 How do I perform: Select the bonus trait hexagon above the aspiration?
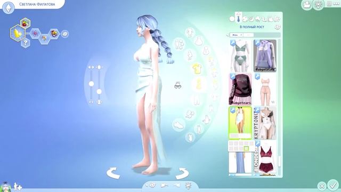tap(25, 23)
